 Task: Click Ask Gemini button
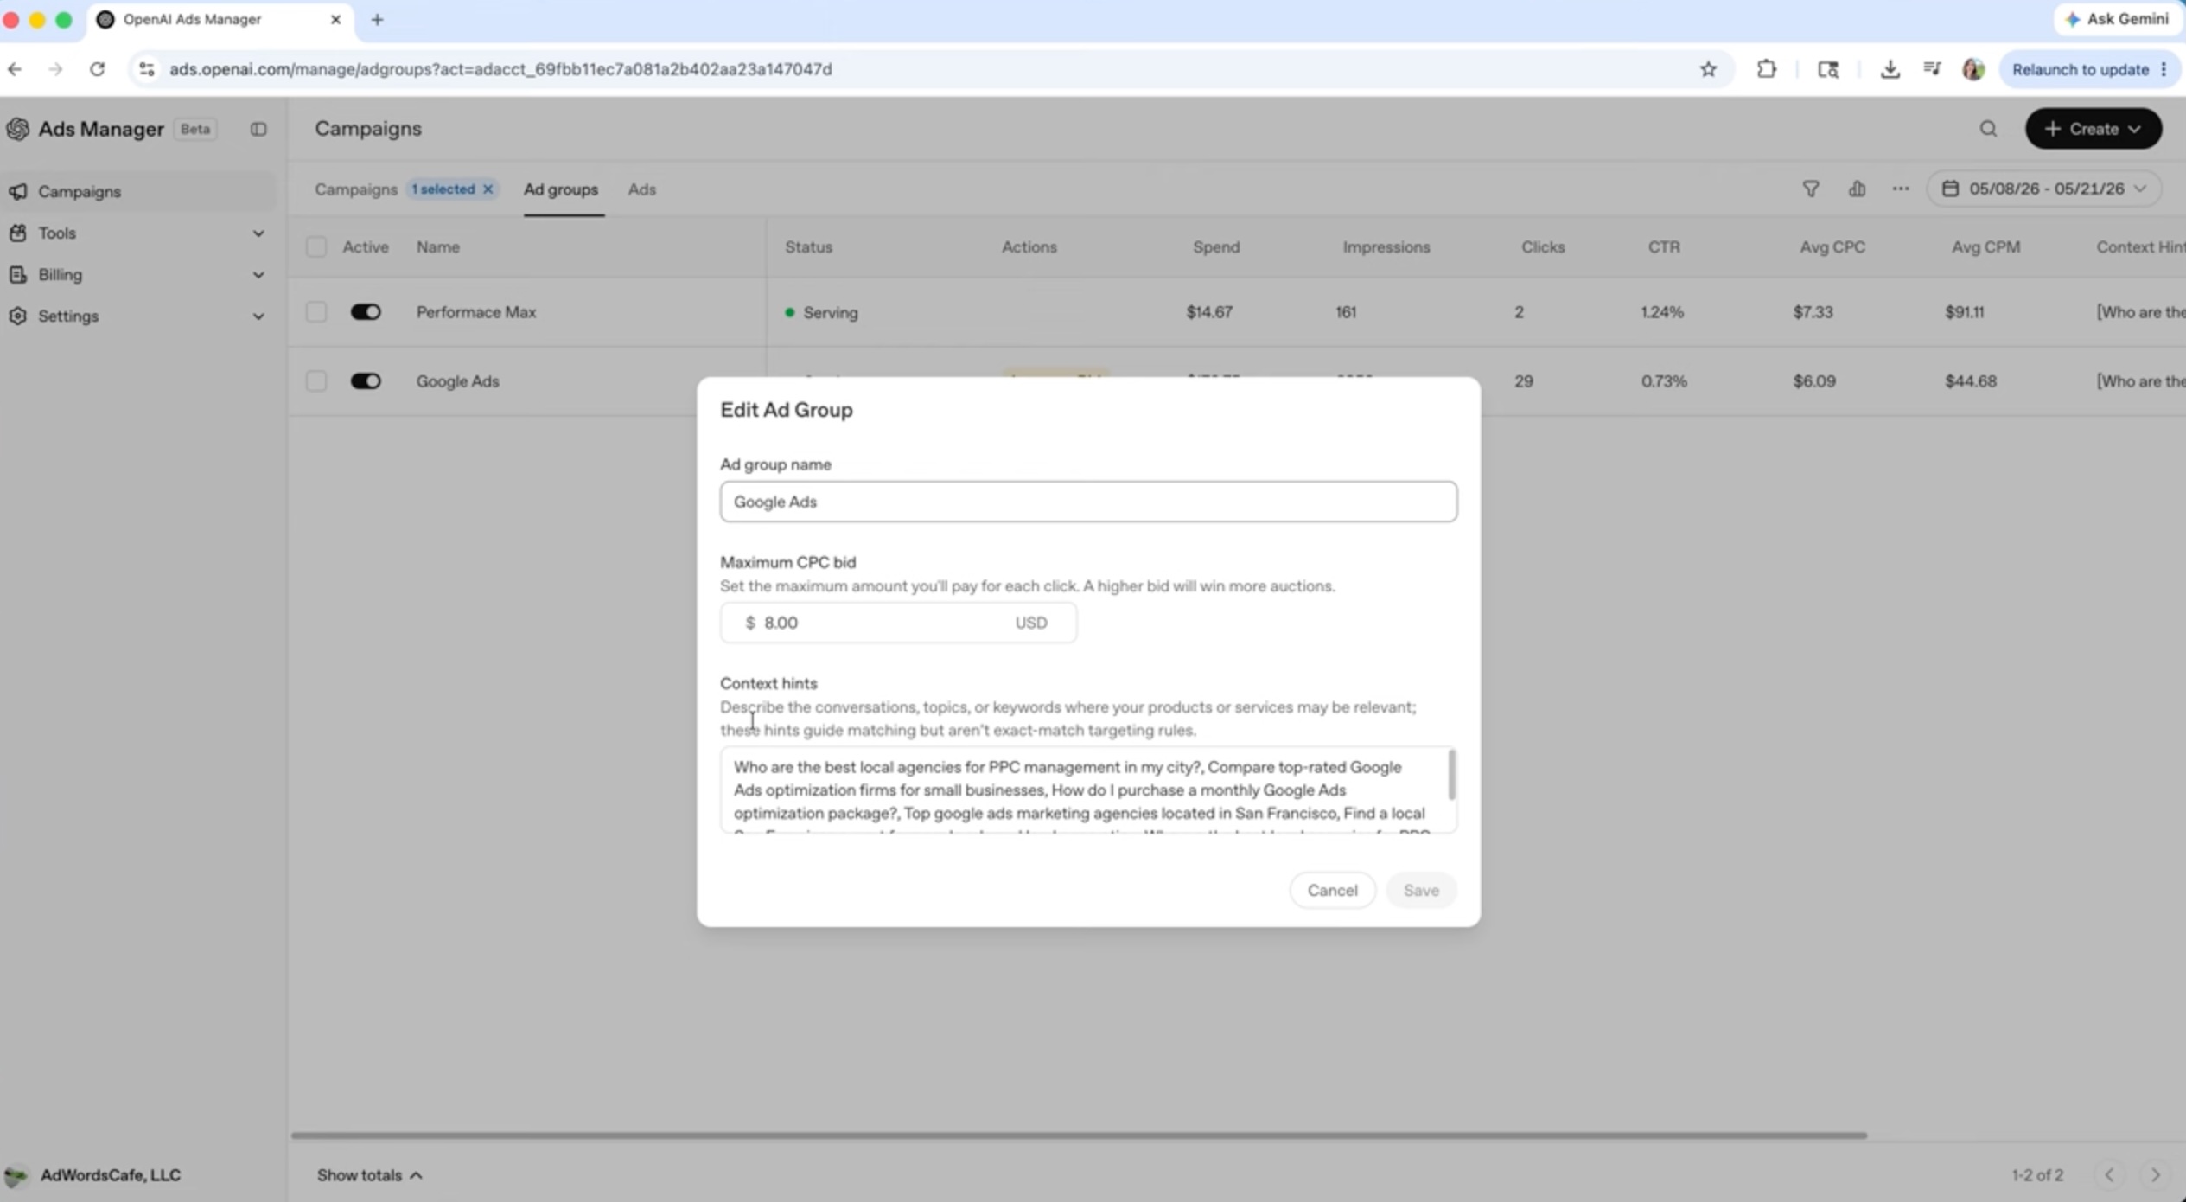2116,19
